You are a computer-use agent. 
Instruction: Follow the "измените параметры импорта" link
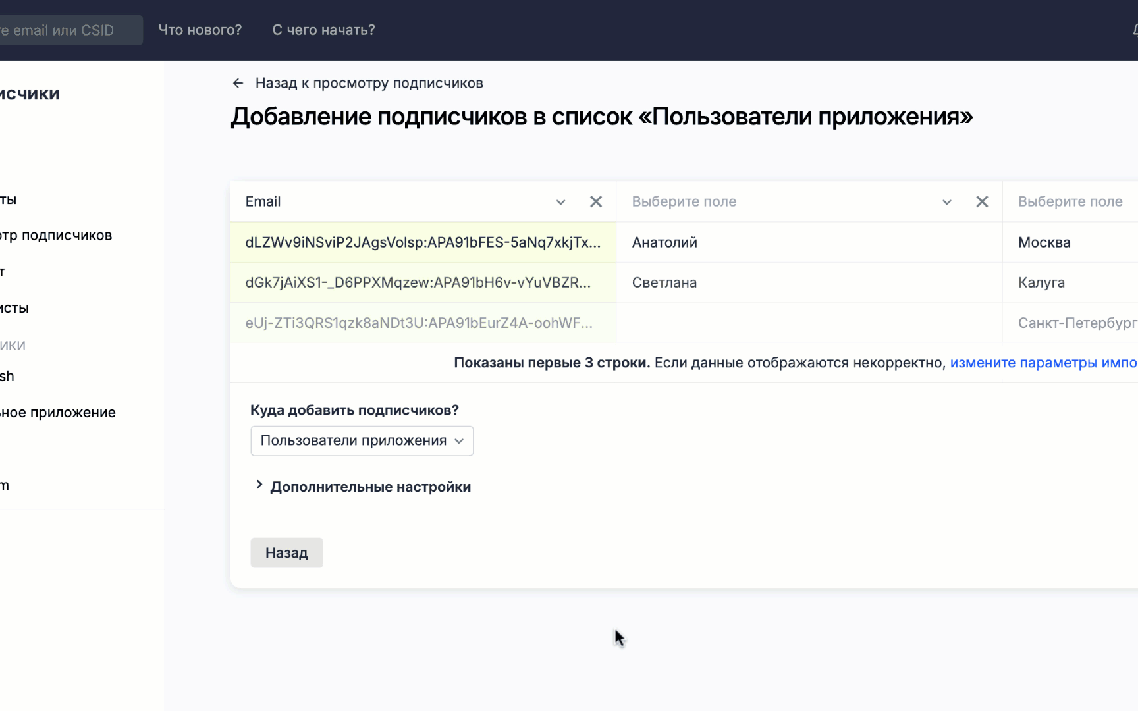point(1043,363)
